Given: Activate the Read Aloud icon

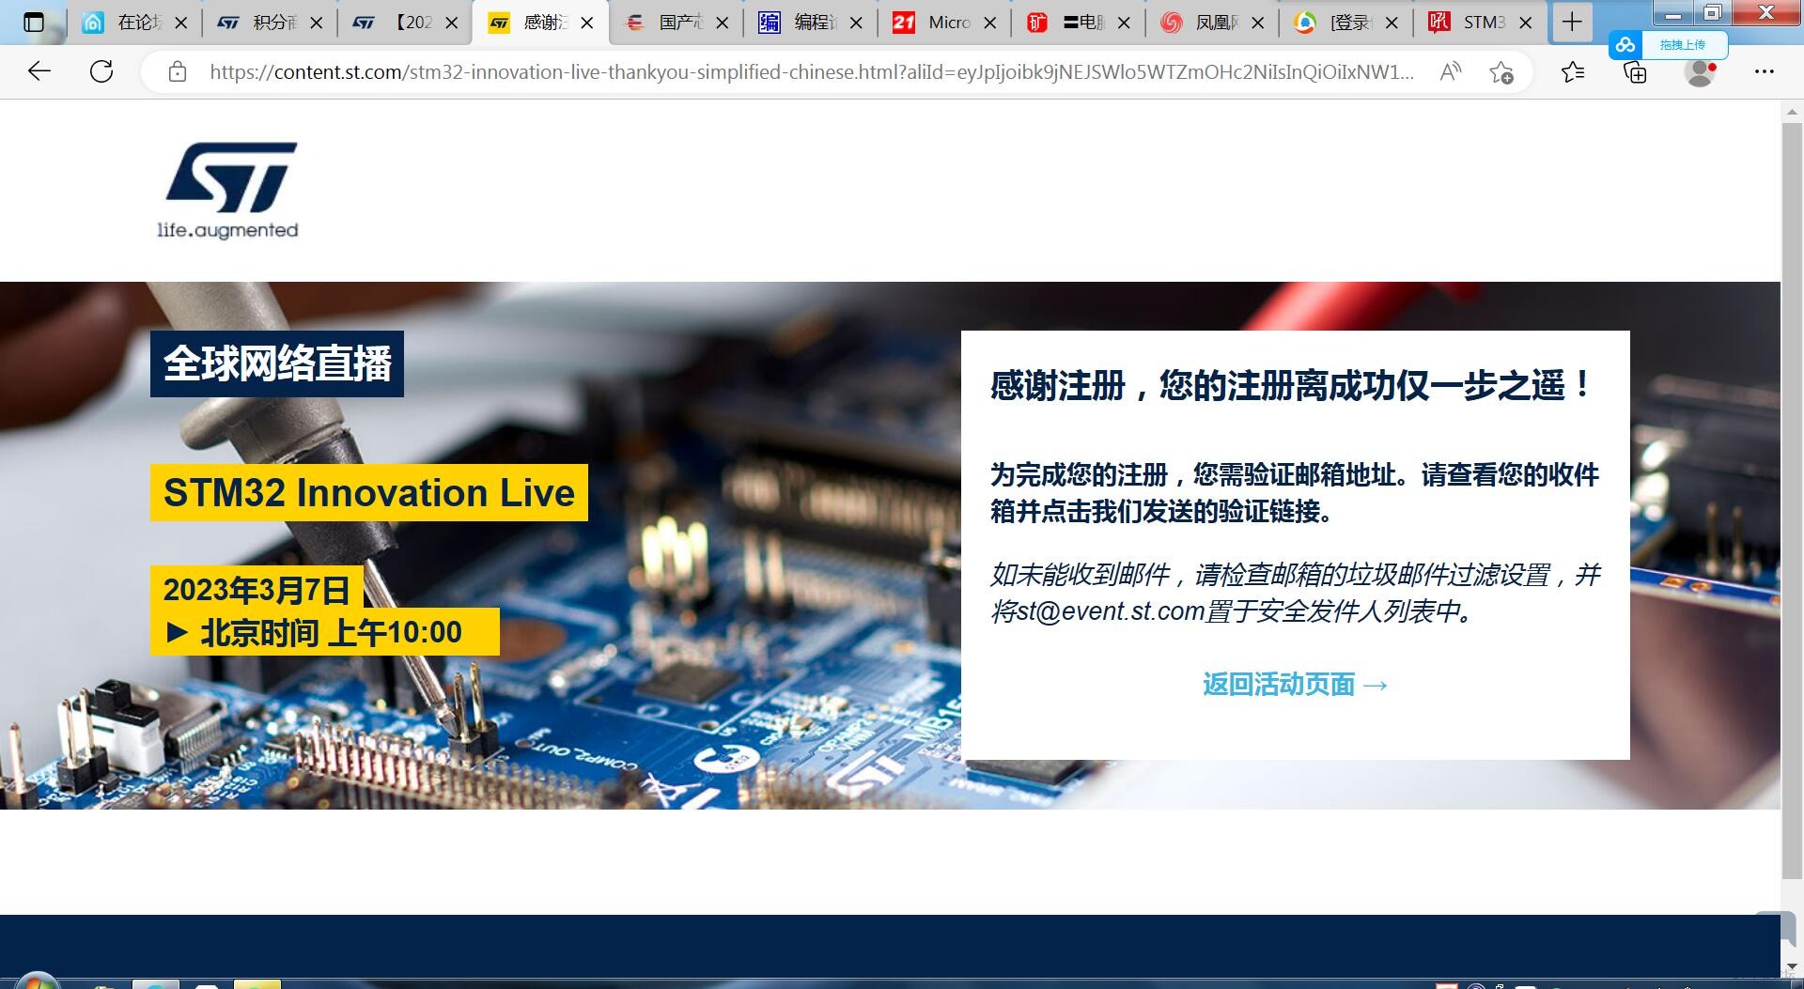Looking at the screenshot, I should [x=1450, y=71].
